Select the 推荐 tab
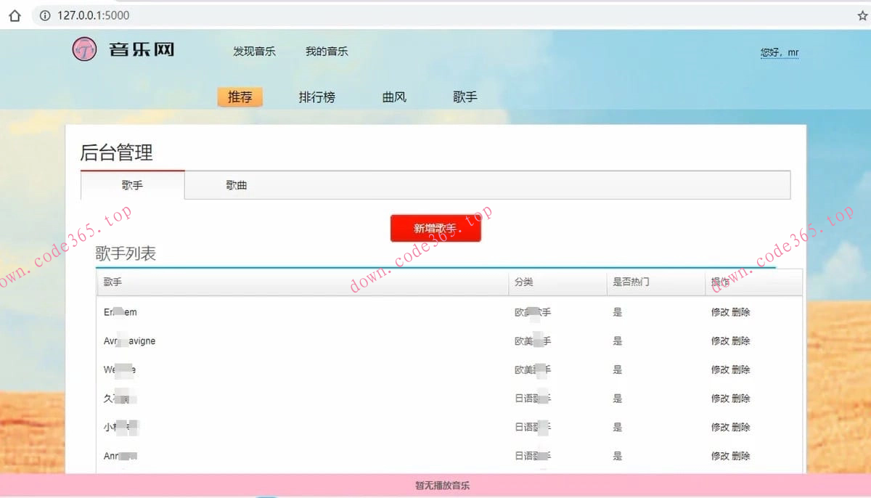This screenshot has width=871, height=498. (240, 97)
